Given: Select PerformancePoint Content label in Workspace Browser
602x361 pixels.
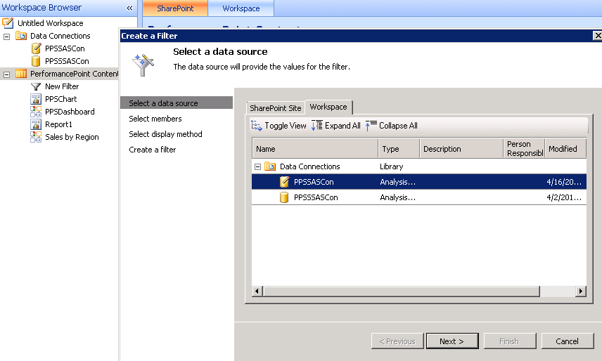Looking at the screenshot, I should click(74, 74).
